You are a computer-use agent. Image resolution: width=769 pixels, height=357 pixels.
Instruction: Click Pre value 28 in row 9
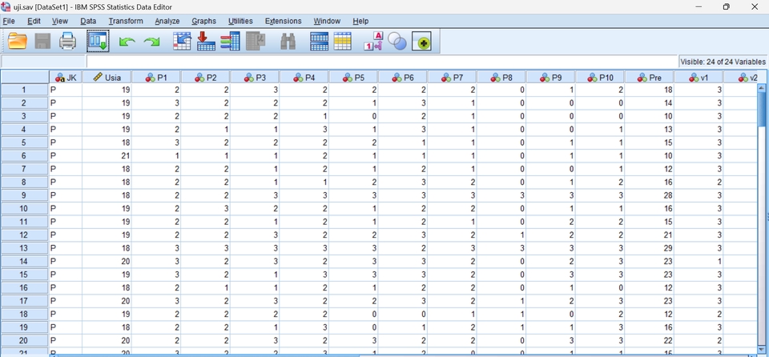tap(650, 195)
